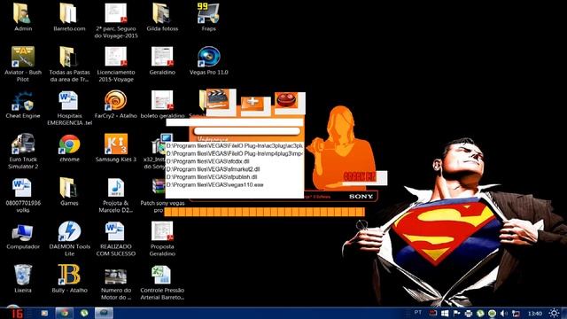The image size is (567, 319).
Task: Open the PT language indicator
Action: pos(417,313)
